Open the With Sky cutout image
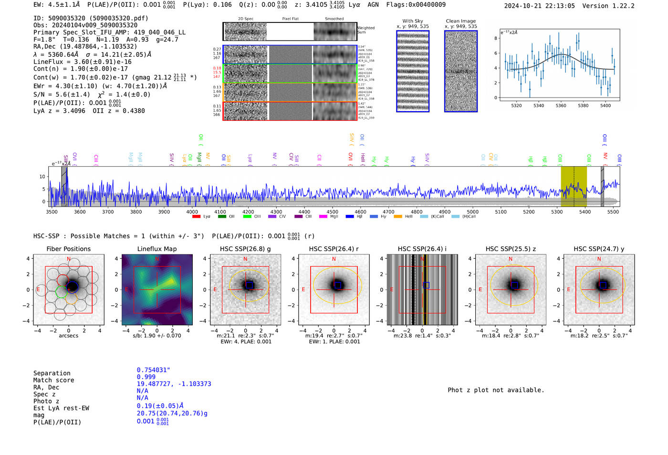This screenshot has width=668, height=455. tap(413, 71)
